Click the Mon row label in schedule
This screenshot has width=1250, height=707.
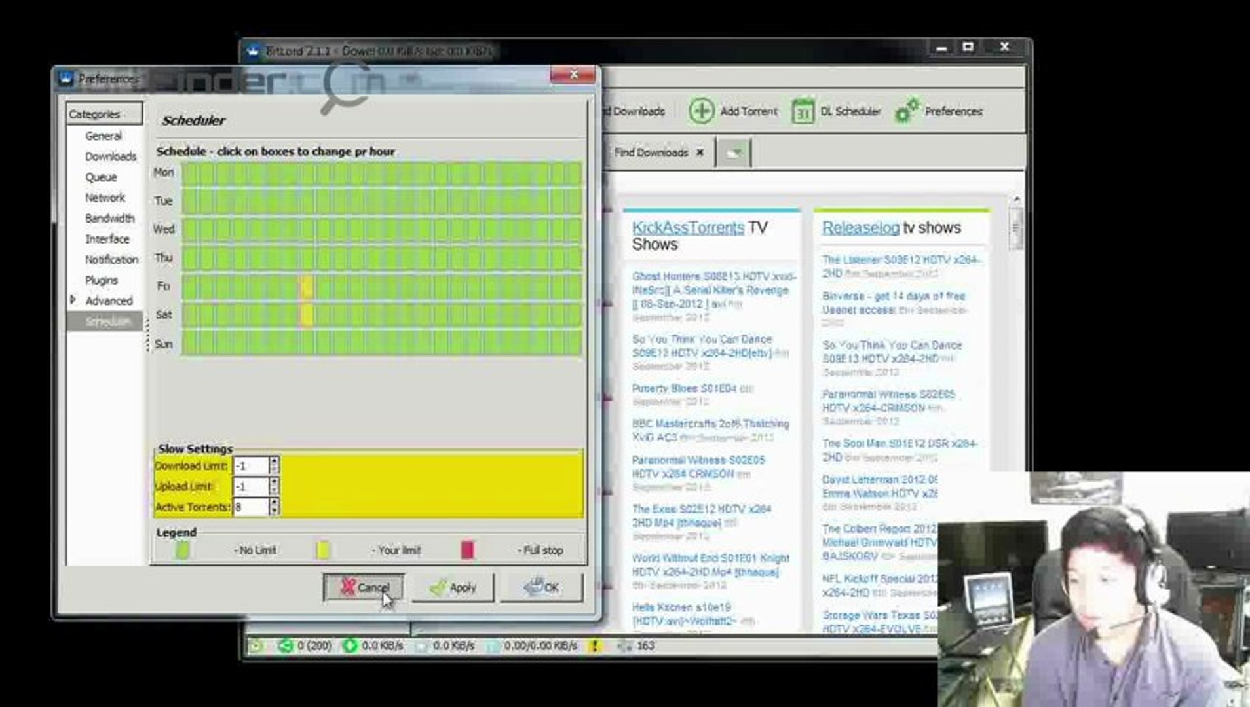pos(164,172)
